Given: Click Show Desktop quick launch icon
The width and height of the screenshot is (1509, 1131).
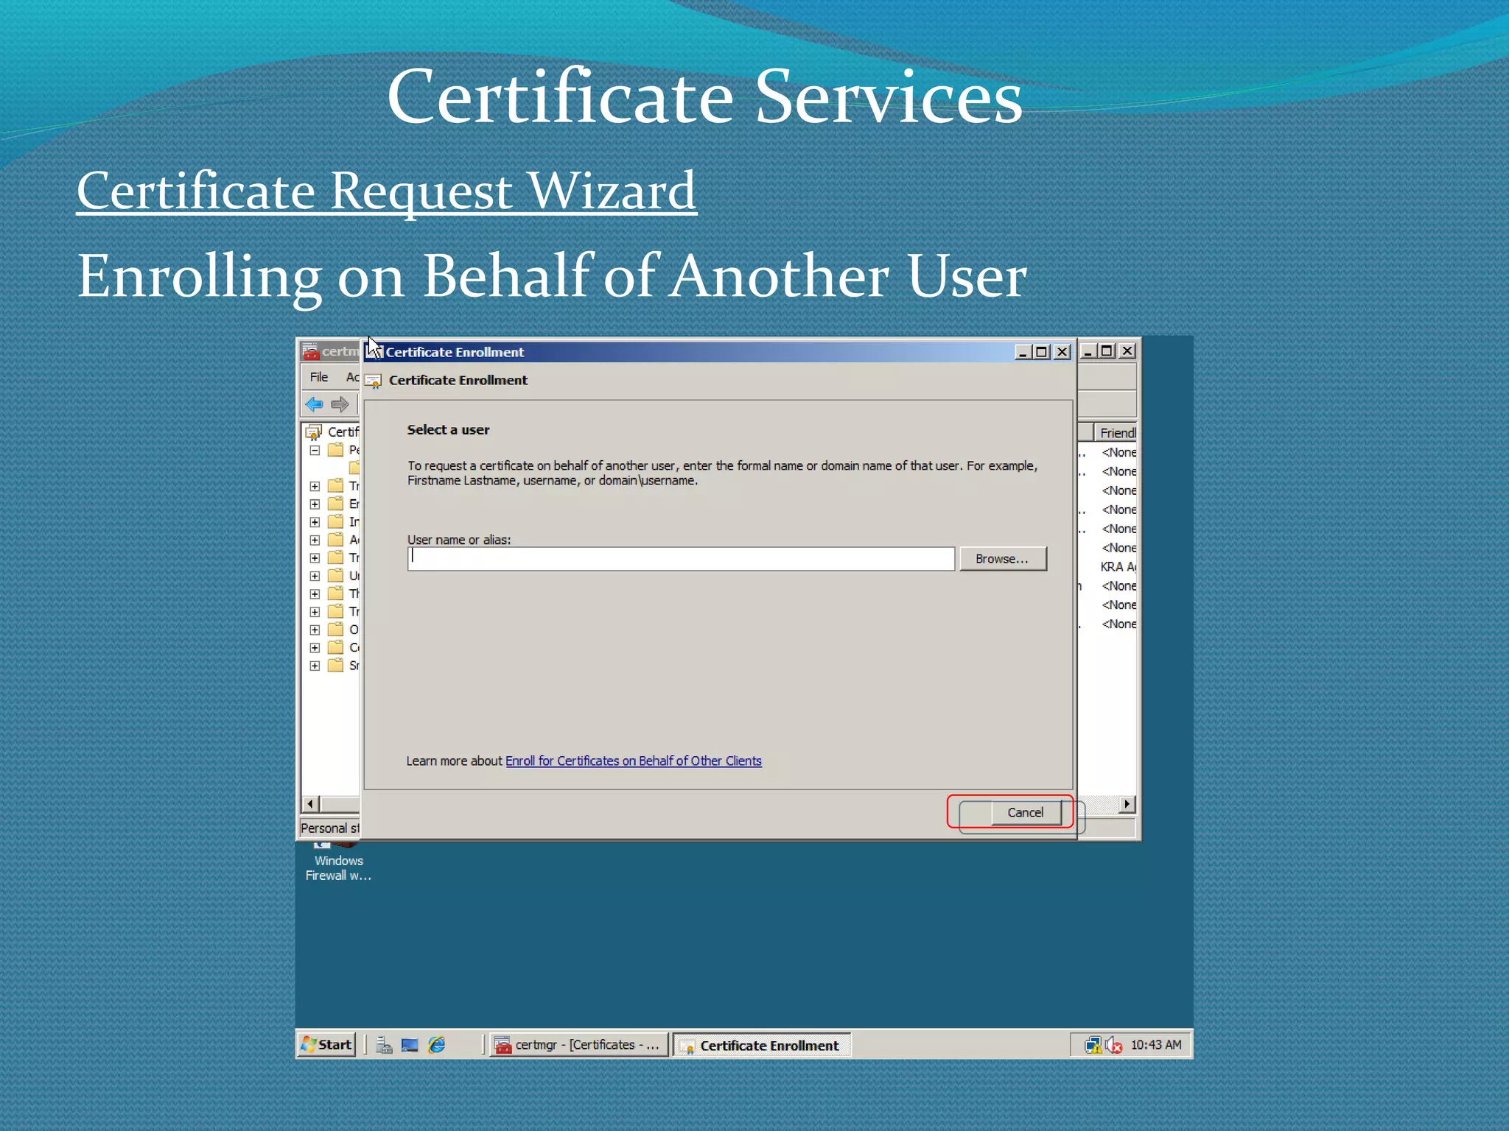Looking at the screenshot, I should [x=410, y=1045].
